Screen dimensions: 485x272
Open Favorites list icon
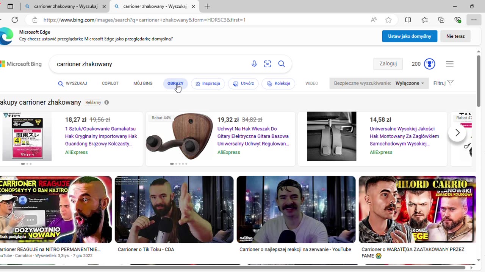pyautogui.click(x=425, y=20)
